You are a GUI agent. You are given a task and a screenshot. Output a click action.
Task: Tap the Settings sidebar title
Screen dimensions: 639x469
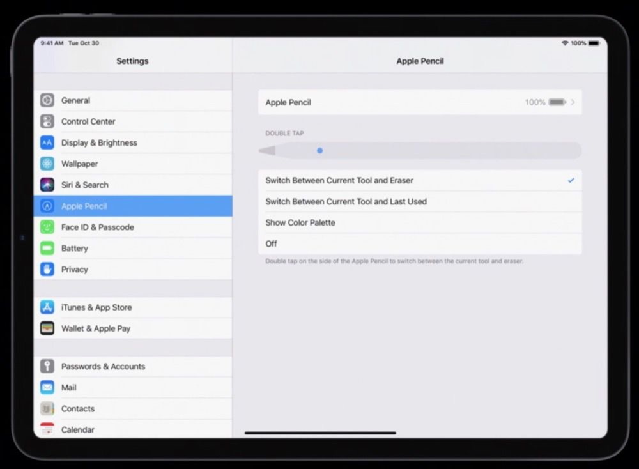click(x=132, y=61)
